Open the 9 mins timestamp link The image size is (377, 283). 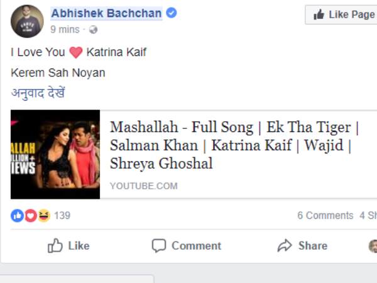tap(65, 30)
